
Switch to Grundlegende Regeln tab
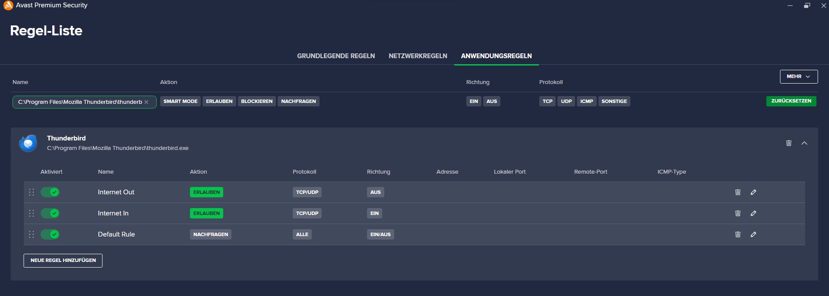[336, 56]
